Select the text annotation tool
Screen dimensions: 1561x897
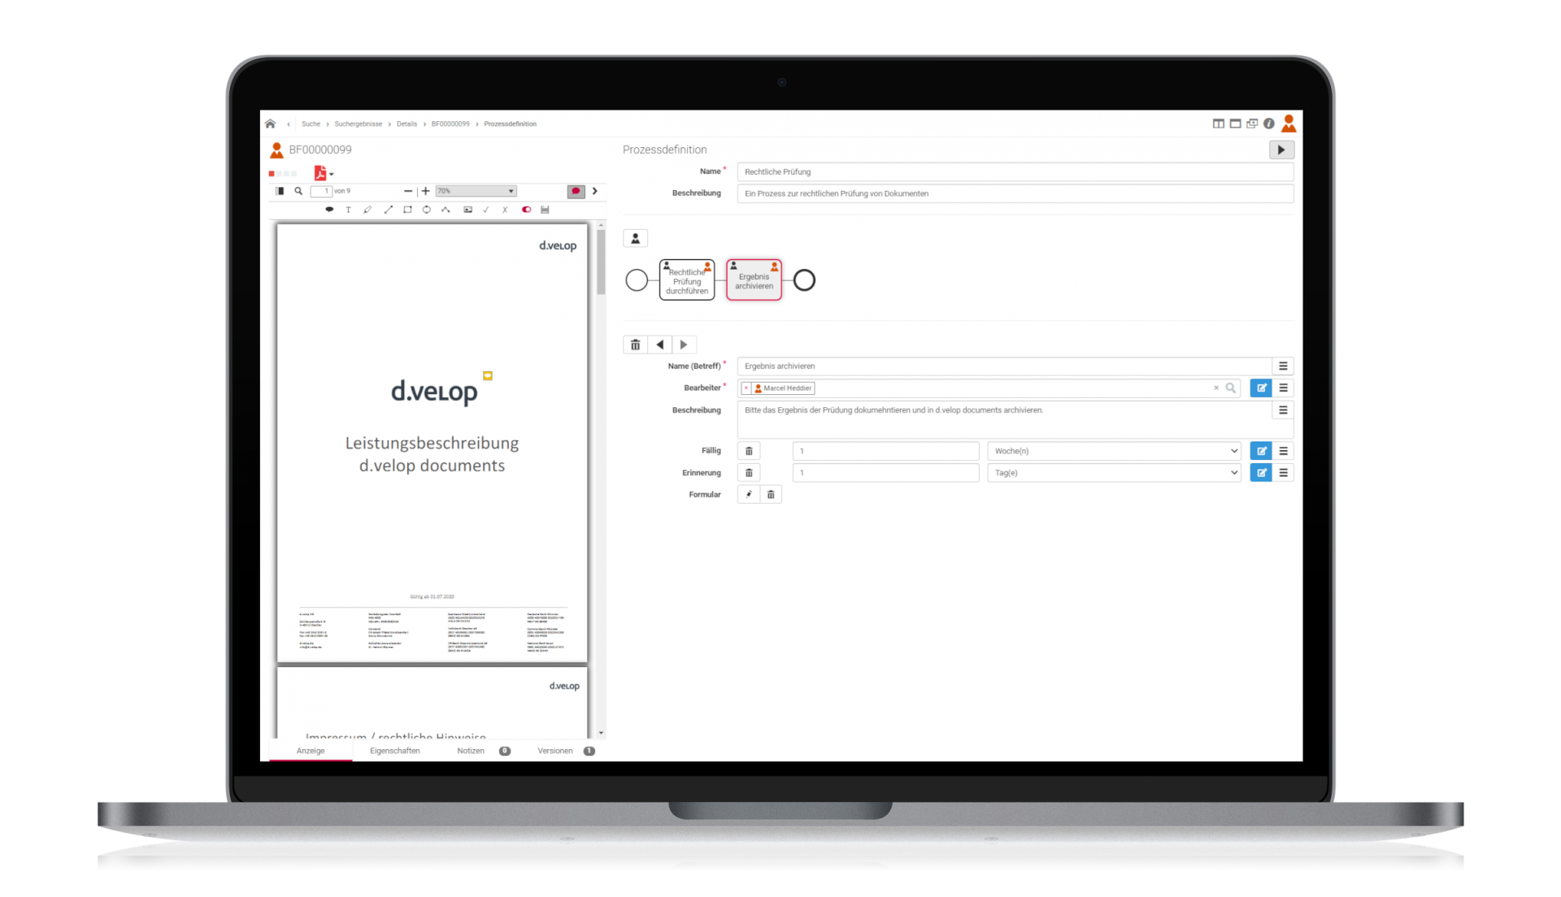coord(348,210)
